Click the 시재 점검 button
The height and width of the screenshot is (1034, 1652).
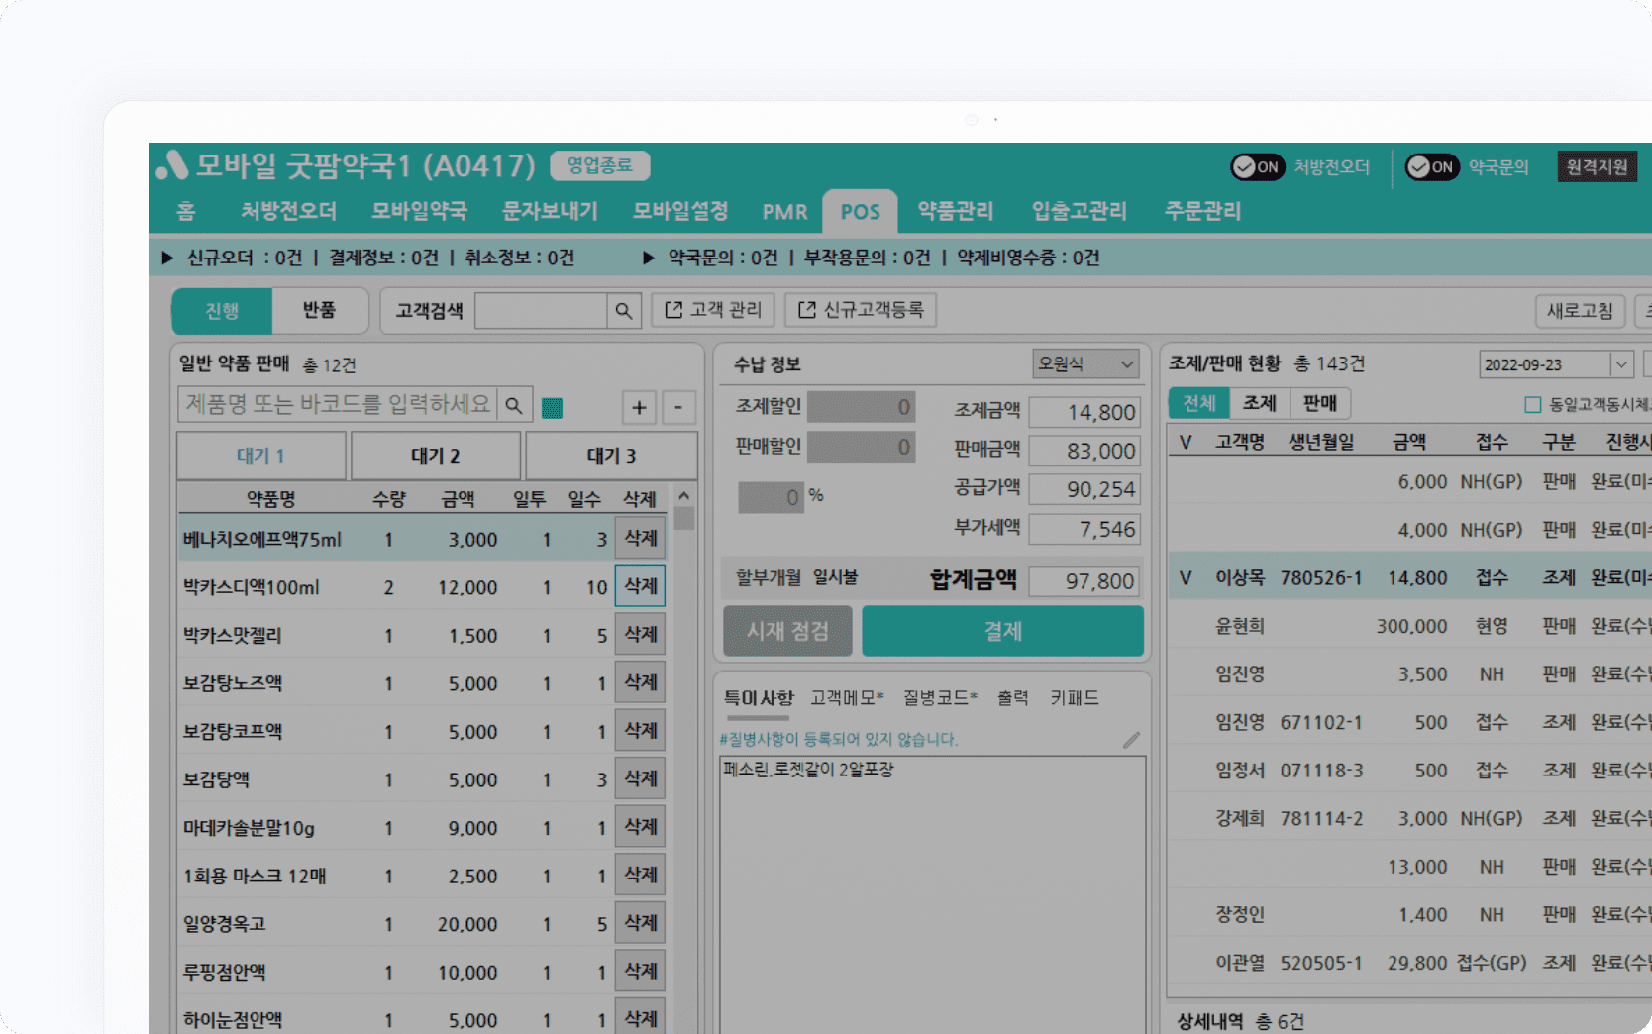click(x=787, y=631)
